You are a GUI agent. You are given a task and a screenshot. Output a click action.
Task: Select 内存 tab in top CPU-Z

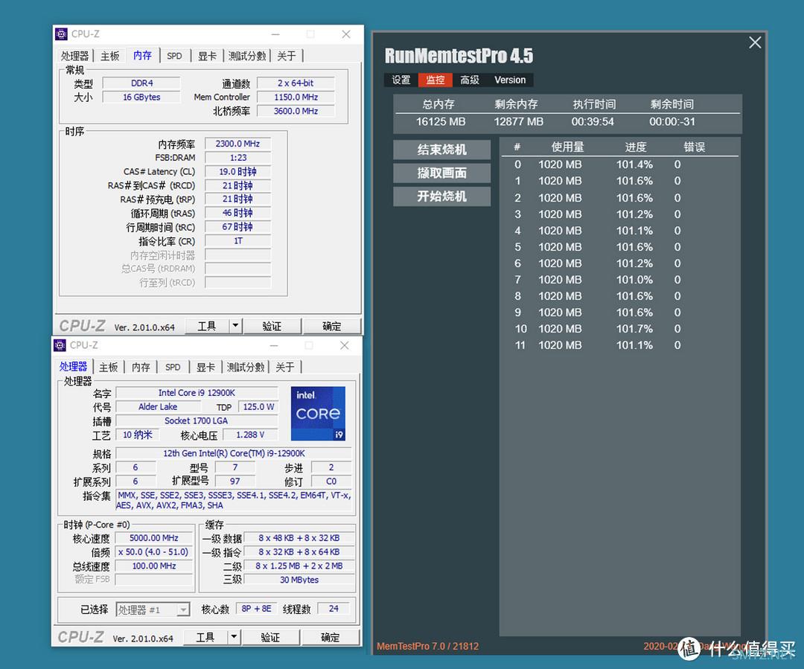point(142,55)
